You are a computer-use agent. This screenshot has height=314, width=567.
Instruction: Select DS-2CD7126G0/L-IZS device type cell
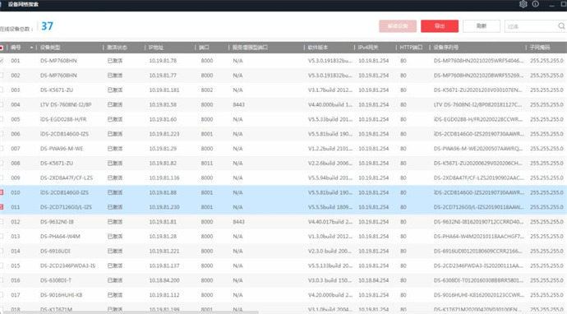coord(66,207)
